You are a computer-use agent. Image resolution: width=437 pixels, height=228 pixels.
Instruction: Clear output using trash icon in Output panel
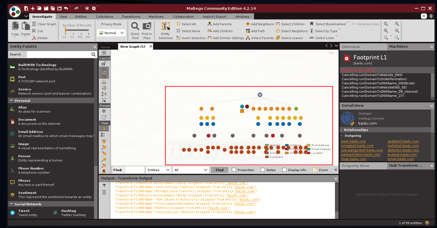pos(104,192)
